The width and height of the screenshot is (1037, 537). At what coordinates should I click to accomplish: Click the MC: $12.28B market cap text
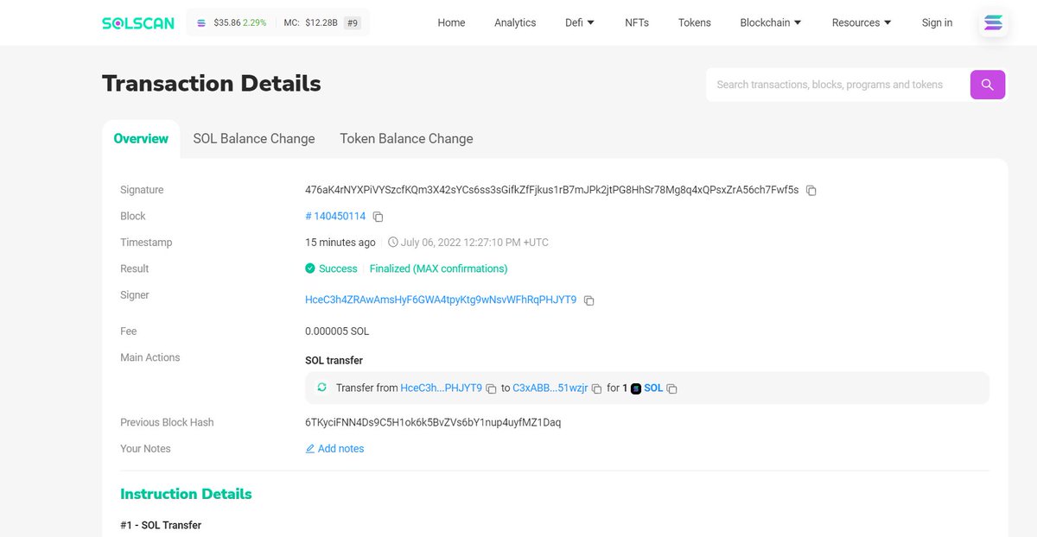tap(310, 23)
